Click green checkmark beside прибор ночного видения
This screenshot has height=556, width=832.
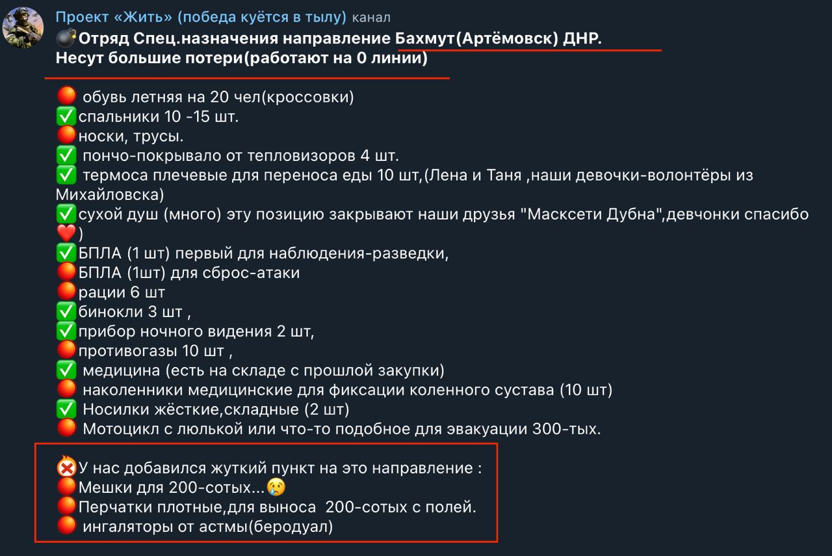(66, 331)
